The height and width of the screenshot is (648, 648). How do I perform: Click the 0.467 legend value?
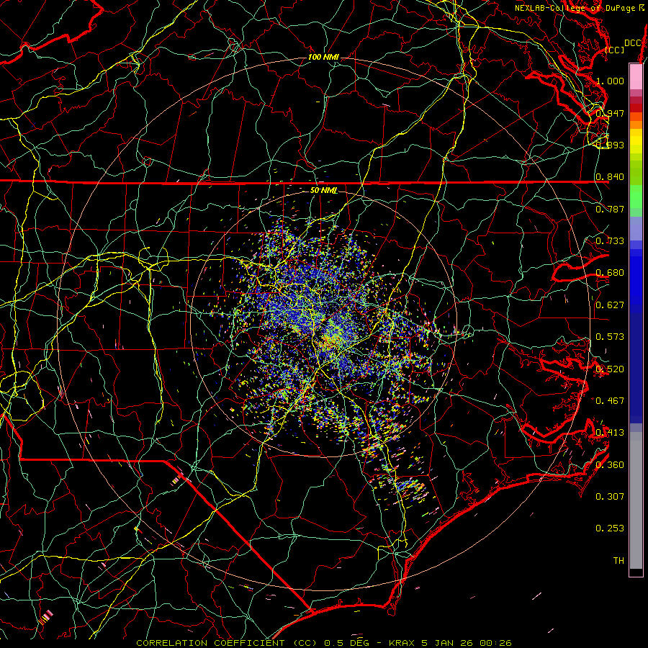[610, 400]
